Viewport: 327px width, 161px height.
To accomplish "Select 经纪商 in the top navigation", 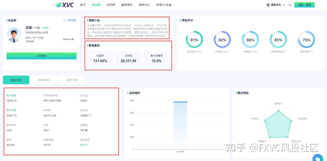I will (x=110, y=5).
